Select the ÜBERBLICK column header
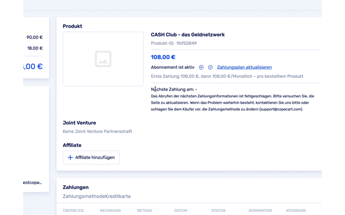Image resolution: width=345 pixels, height=215 pixels. (73, 211)
